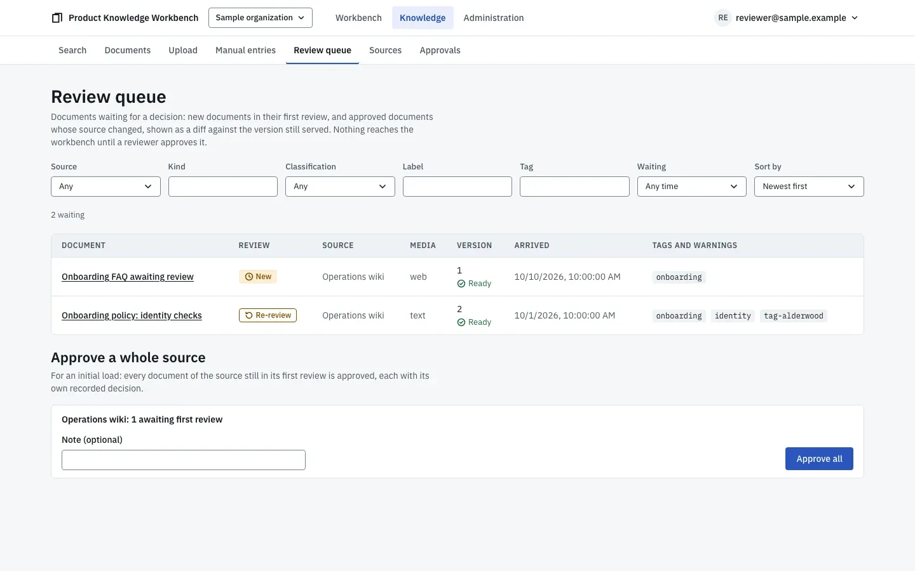Switch to the Documents tab

pos(128,50)
